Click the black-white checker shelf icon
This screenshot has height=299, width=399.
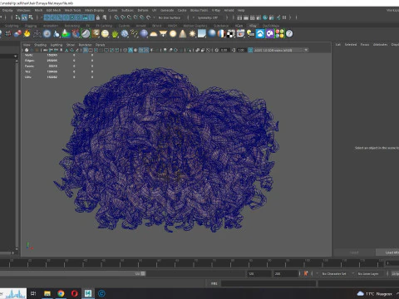[231, 34]
